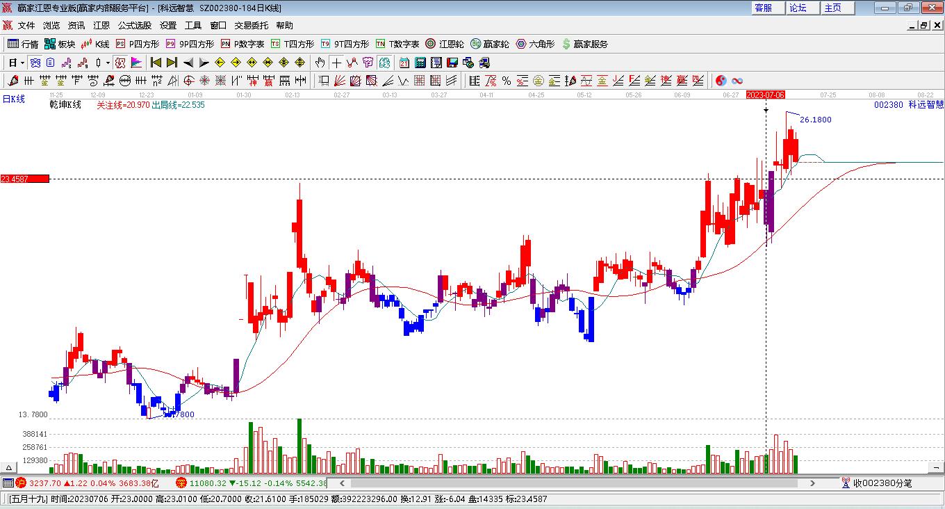The width and height of the screenshot is (945, 509).
Task: Open the 日 period dropdown arrow
Action: pyautogui.click(x=23, y=63)
